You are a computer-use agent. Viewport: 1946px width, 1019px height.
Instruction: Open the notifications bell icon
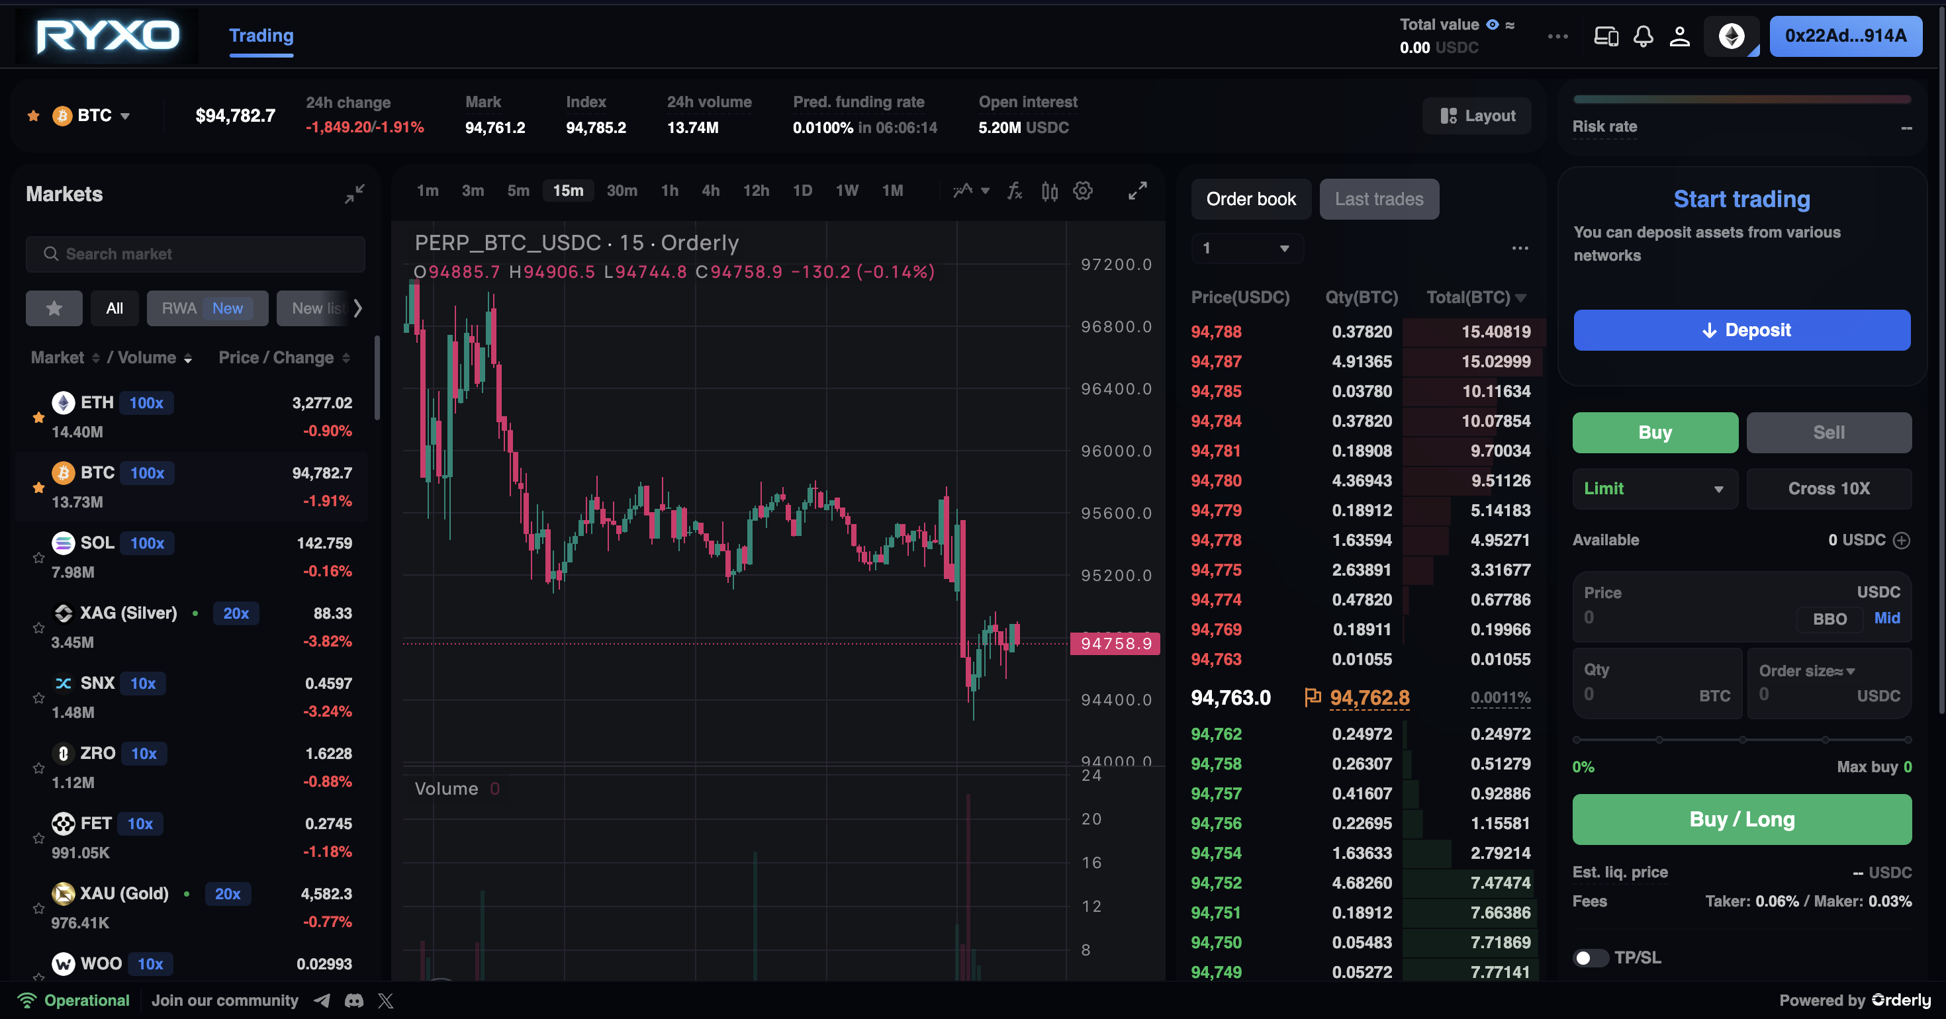1642,36
